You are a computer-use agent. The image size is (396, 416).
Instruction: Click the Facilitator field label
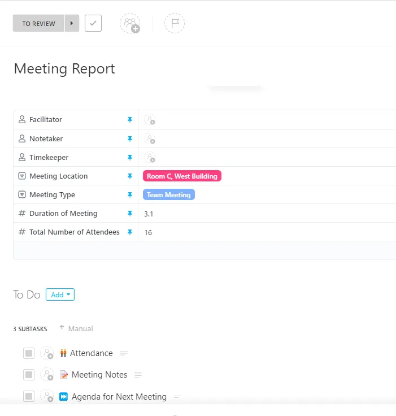46,120
